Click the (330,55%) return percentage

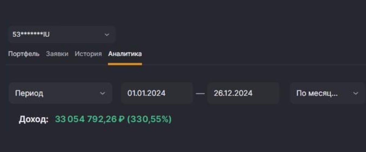pyautogui.click(x=149, y=119)
